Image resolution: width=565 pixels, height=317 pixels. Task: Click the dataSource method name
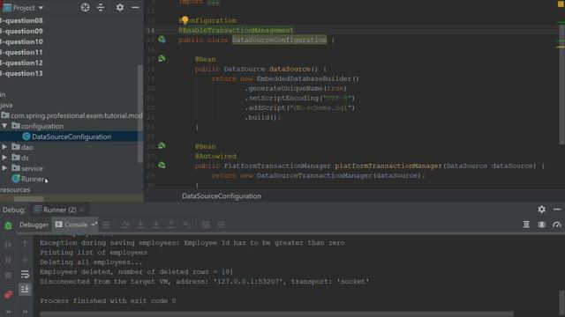(x=290, y=69)
